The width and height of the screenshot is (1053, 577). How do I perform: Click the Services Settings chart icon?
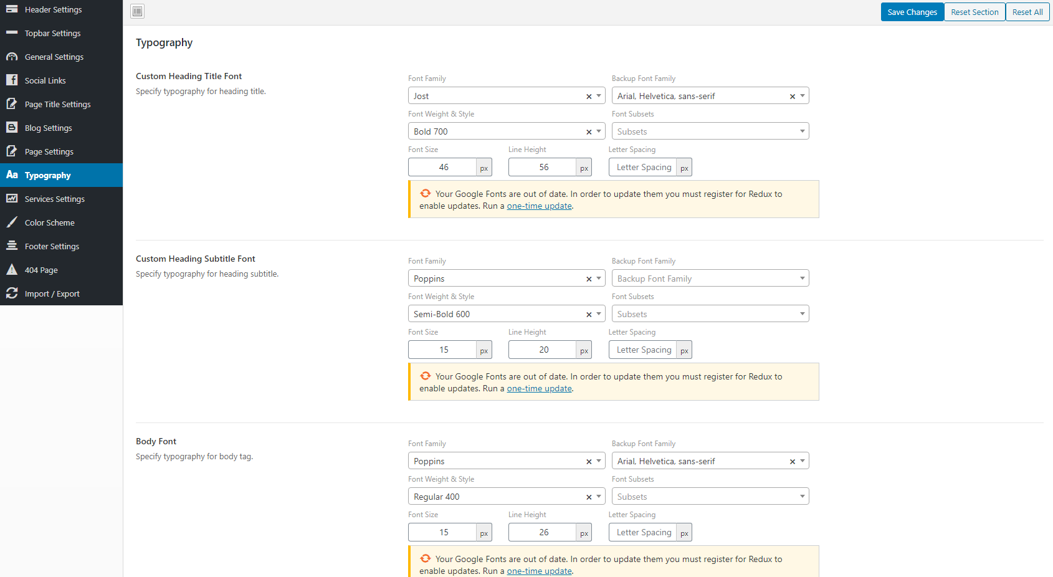point(12,198)
